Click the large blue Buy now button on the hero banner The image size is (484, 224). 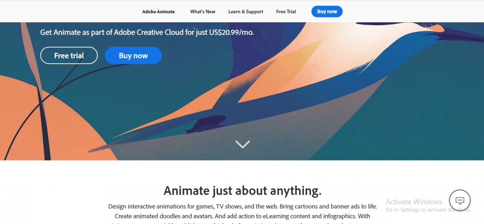(x=133, y=56)
